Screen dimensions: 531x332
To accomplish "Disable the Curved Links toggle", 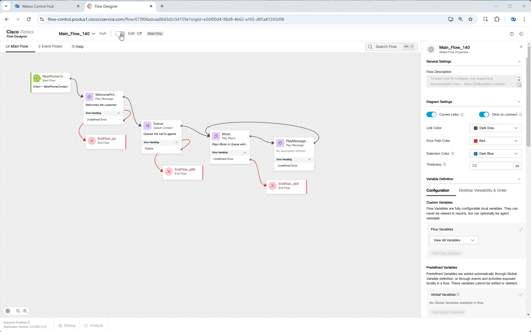I will 431,114.
